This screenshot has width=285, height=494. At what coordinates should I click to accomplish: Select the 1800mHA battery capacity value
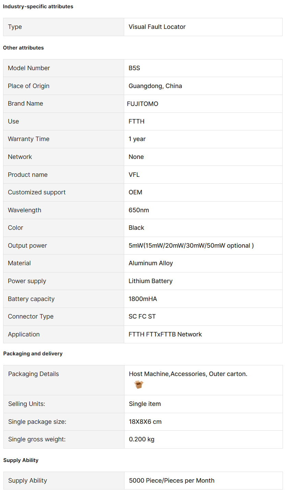[143, 299]
